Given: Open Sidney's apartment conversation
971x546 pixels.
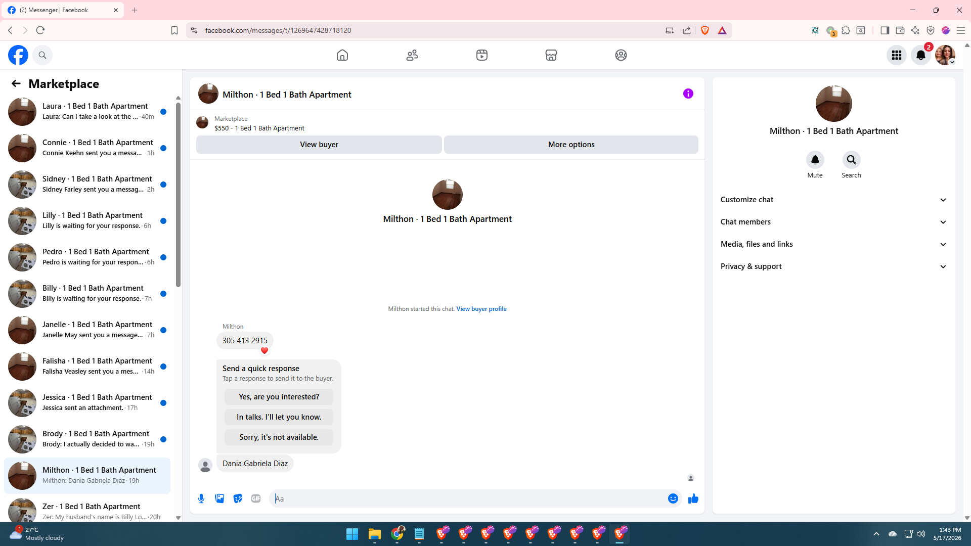Looking at the screenshot, I should click(87, 185).
